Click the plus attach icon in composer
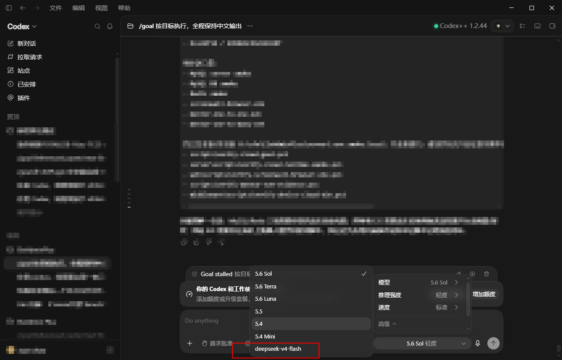The image size is (562, 360). point(190,343)
